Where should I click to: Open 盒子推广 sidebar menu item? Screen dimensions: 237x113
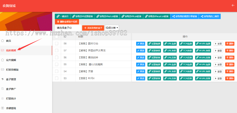(x=11, y=89)
